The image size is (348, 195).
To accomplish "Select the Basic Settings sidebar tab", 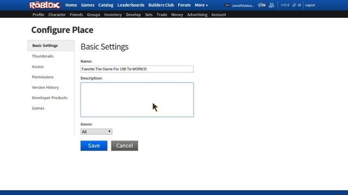I will 51,45.
